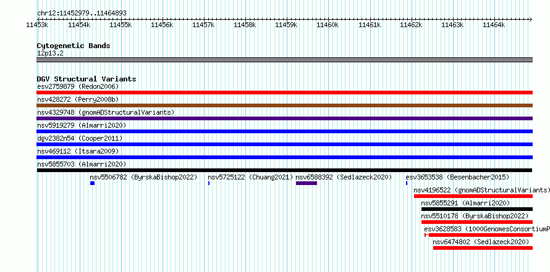Click the 11464k ruler position label
Screen dimensions: 550x272
click(x=494, y=25)
